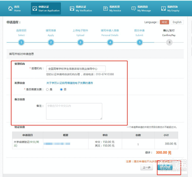Screen dimensions: 192x177
Task: Open the Start an Application tab label
Action: [x=49, y=9]
